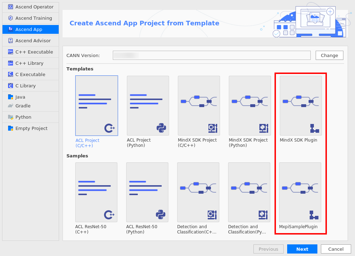355x256 pixels.
Task: Click the 'MindX SDK Plugin' label
Action: coord(298,140)
